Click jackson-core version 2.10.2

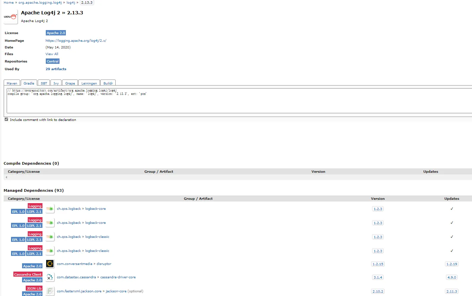point(378,291)
